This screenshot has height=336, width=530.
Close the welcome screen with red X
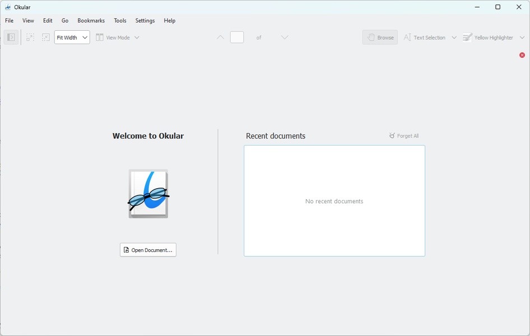tap(522, 55)
